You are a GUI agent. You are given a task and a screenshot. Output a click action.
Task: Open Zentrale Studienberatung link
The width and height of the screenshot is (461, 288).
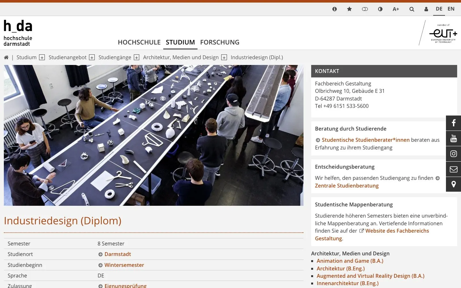pyautogui.click(x=347, y=186)
